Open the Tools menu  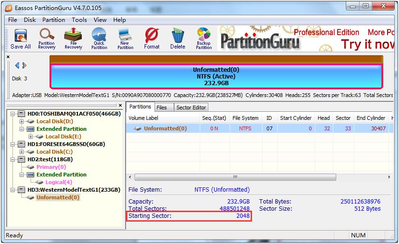point(79,20)
